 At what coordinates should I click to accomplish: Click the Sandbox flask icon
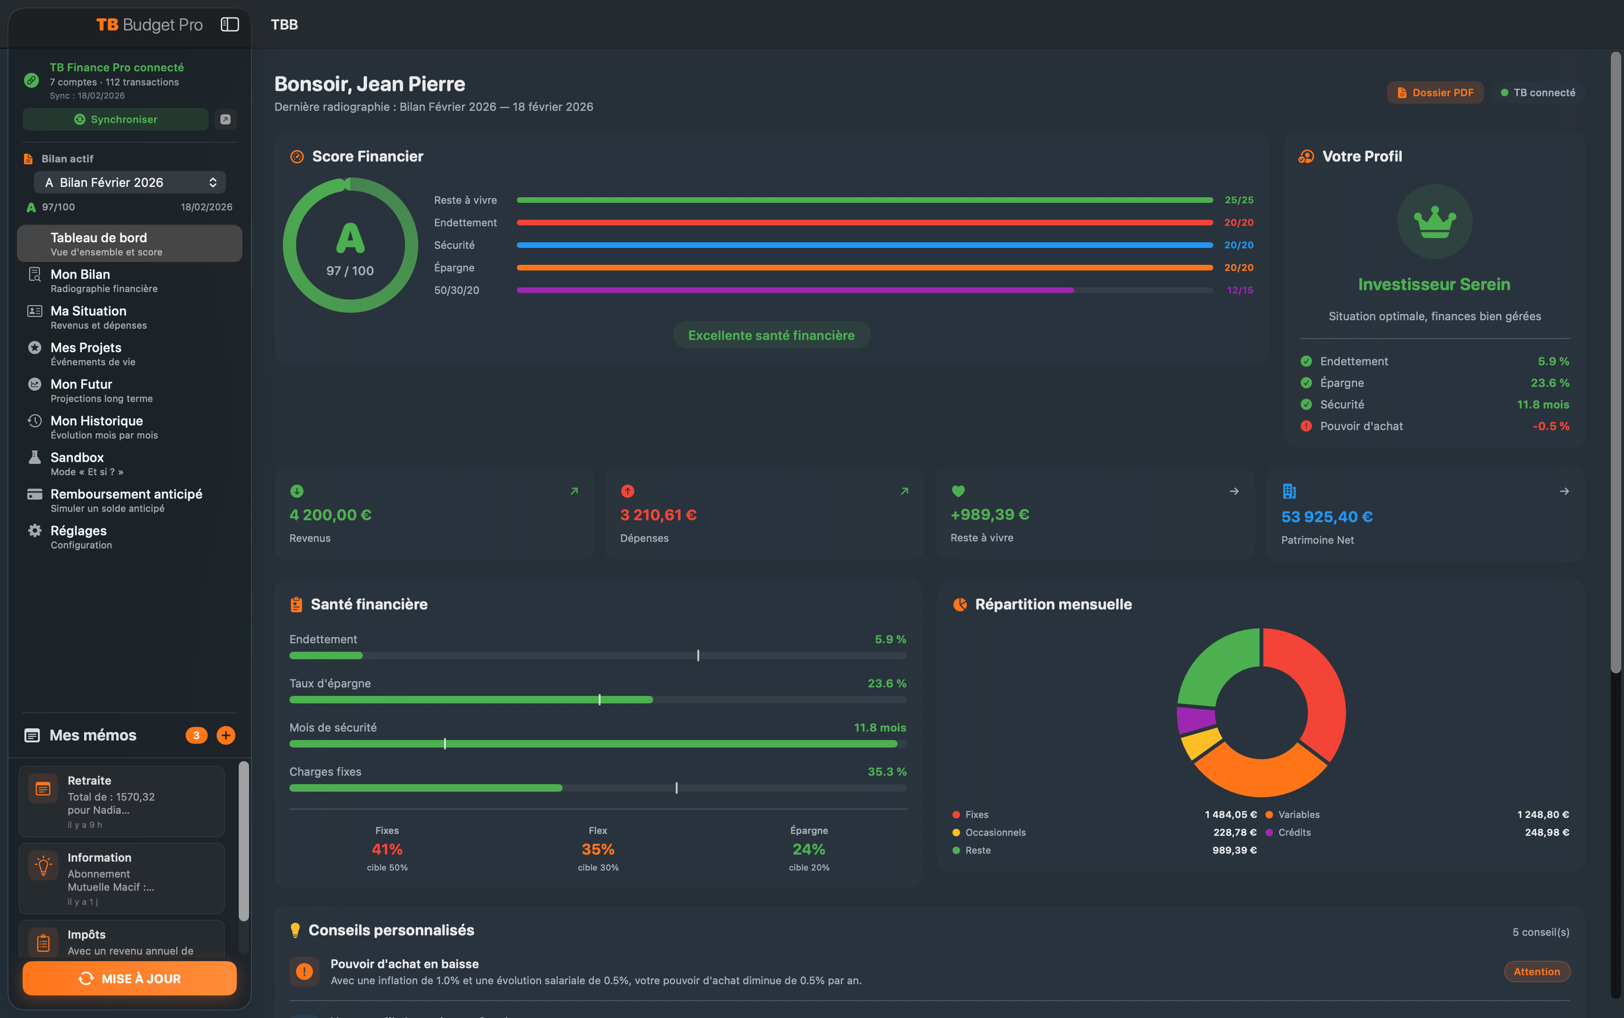(34, 458)
